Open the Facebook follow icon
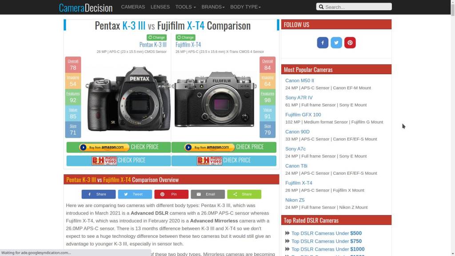 [x=323, y=43]
